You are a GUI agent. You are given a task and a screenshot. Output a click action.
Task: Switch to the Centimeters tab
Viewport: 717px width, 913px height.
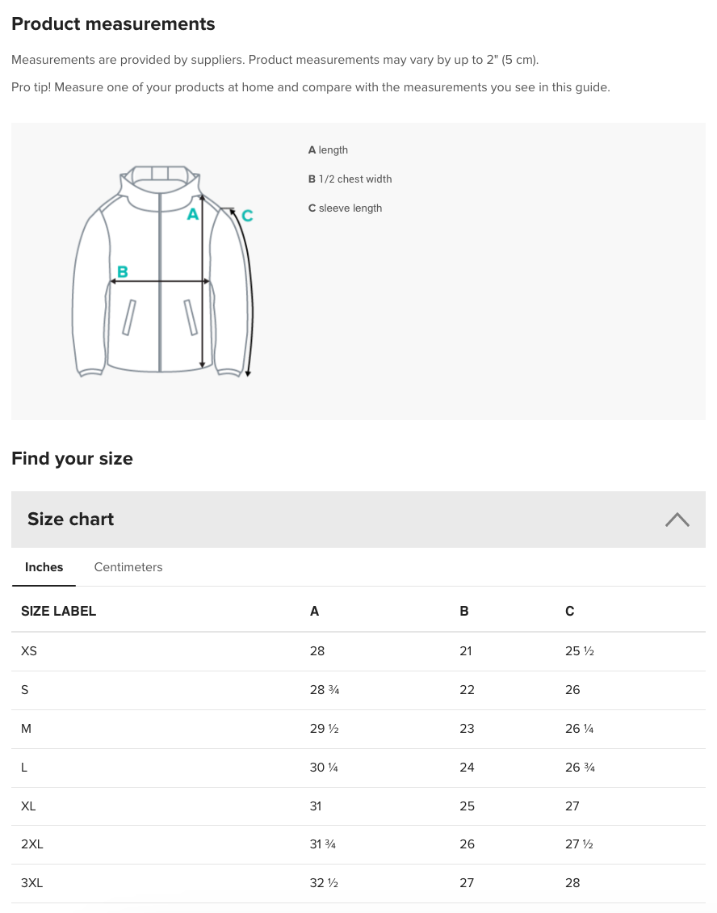pyautogui.click(x=128, y=567)
